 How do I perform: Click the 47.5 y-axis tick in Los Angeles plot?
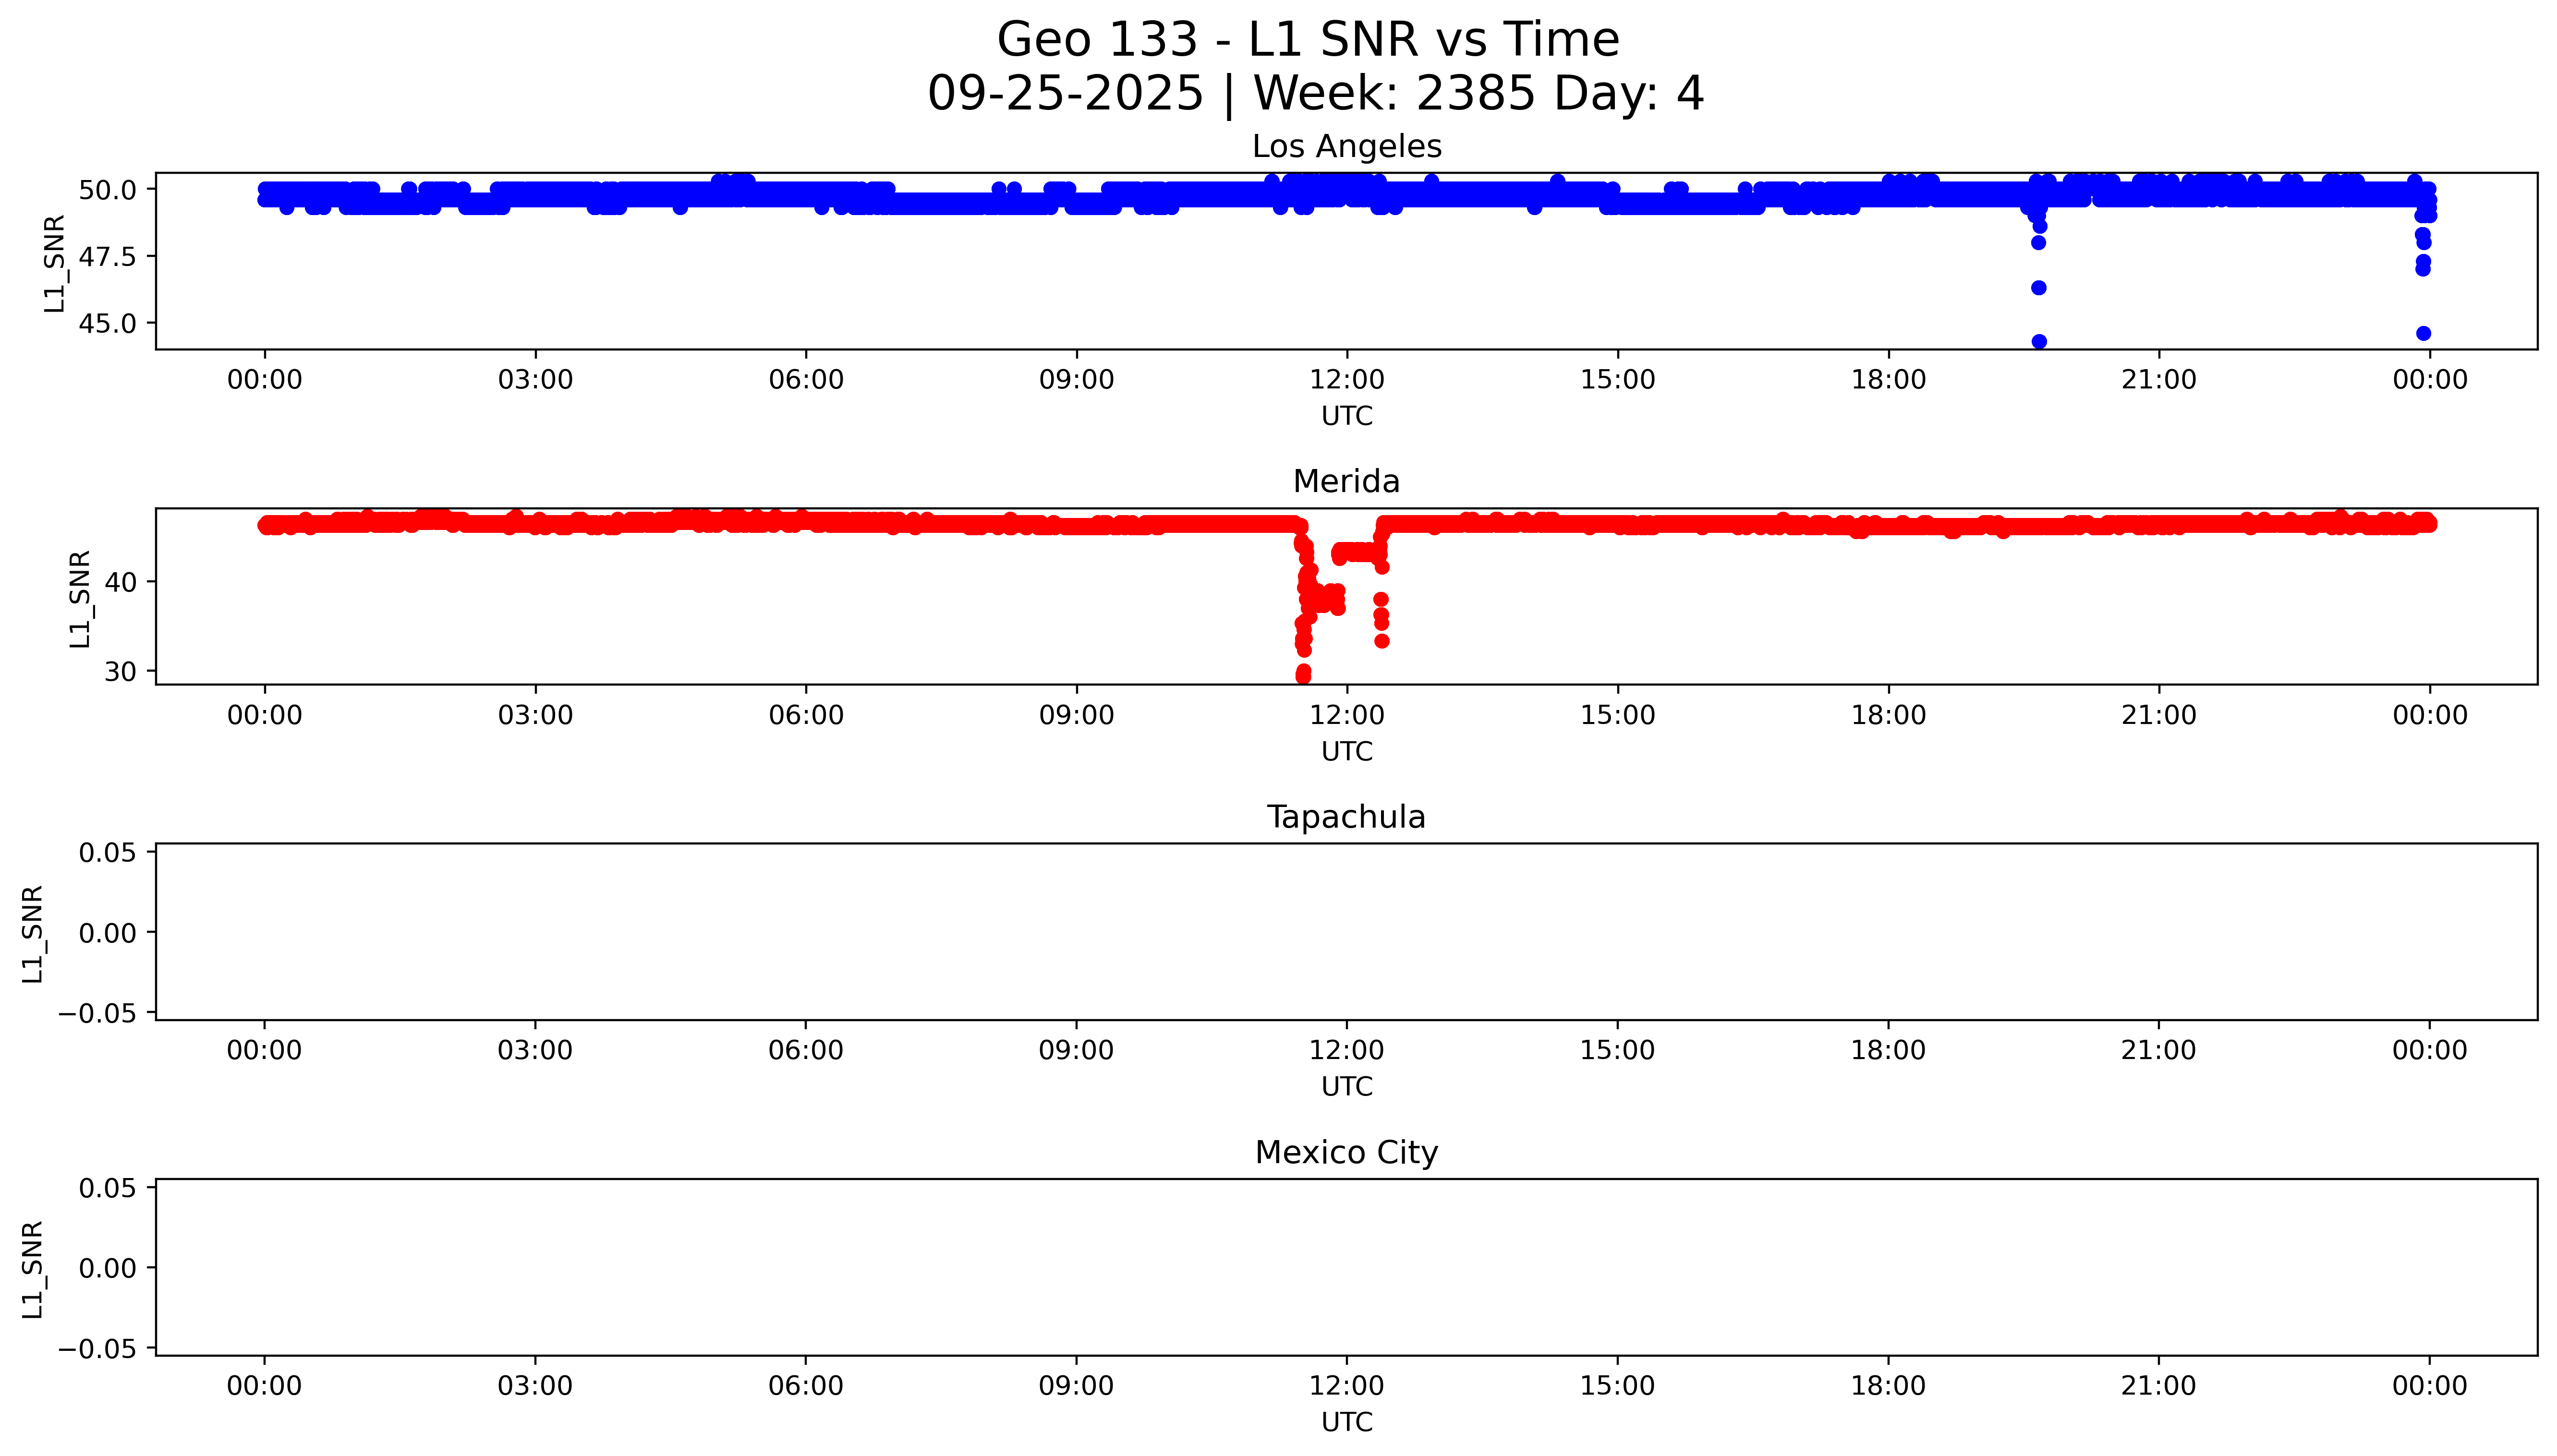coord(107,257)
